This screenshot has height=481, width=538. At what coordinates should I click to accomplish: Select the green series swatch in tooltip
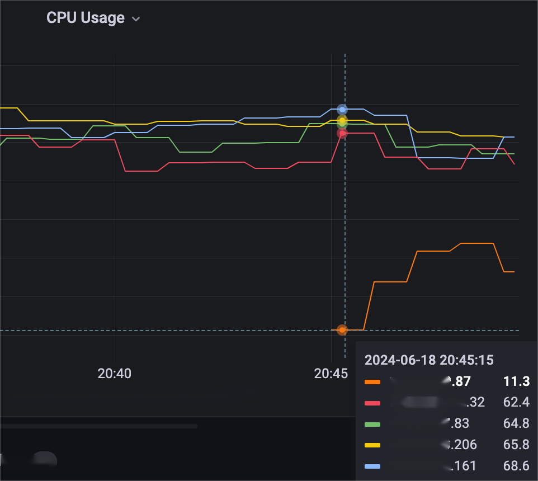tap(372, 425)
